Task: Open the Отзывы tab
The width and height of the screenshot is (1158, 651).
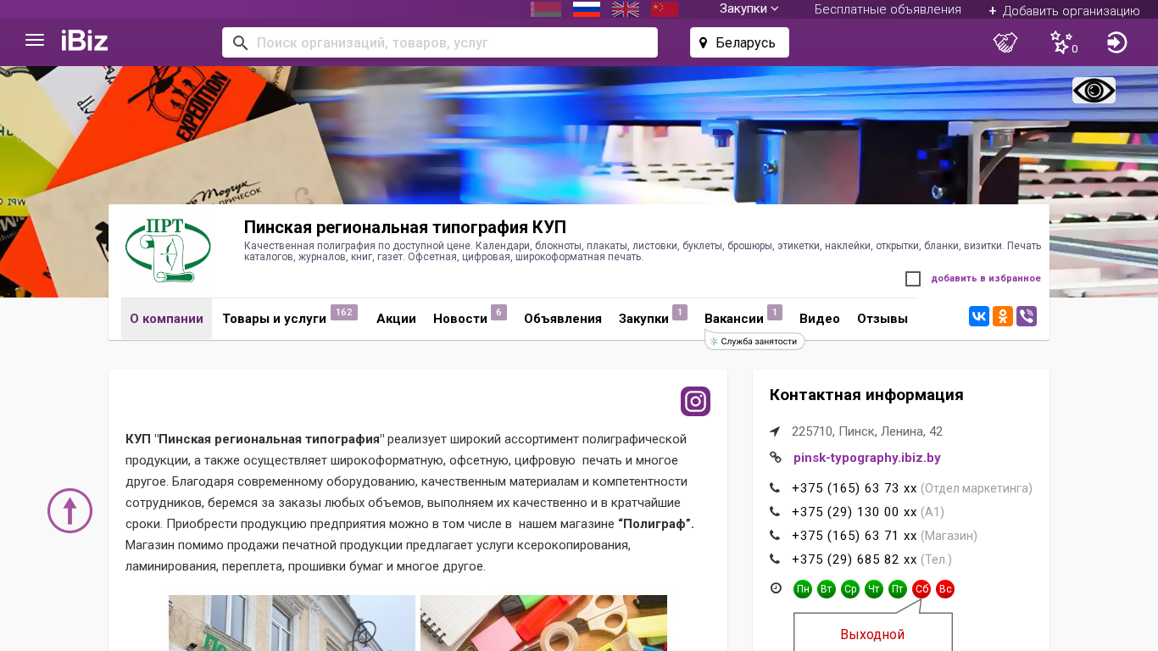Action: [882, 319]
